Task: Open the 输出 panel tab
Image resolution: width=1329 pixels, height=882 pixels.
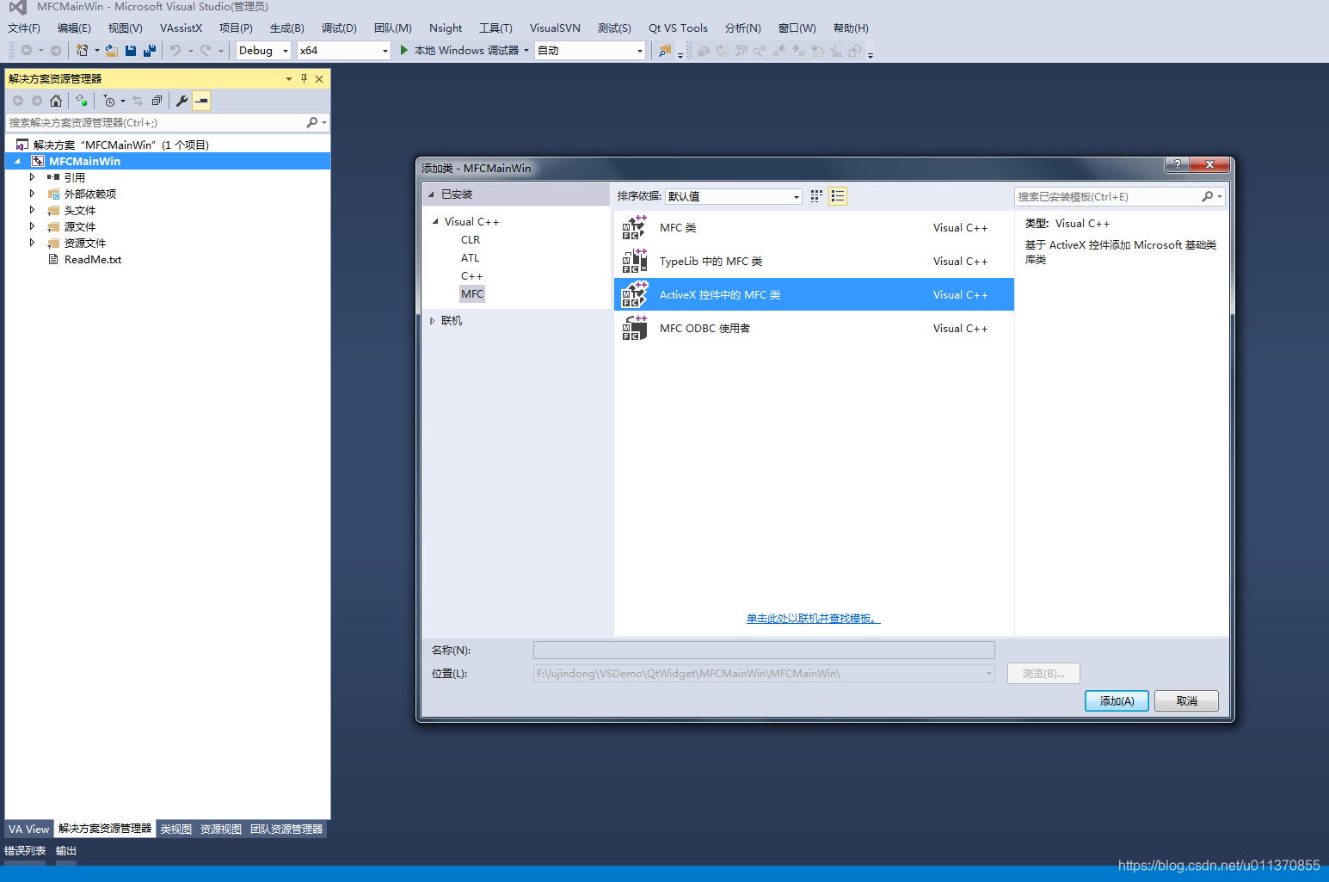Action: click(66, 851)
